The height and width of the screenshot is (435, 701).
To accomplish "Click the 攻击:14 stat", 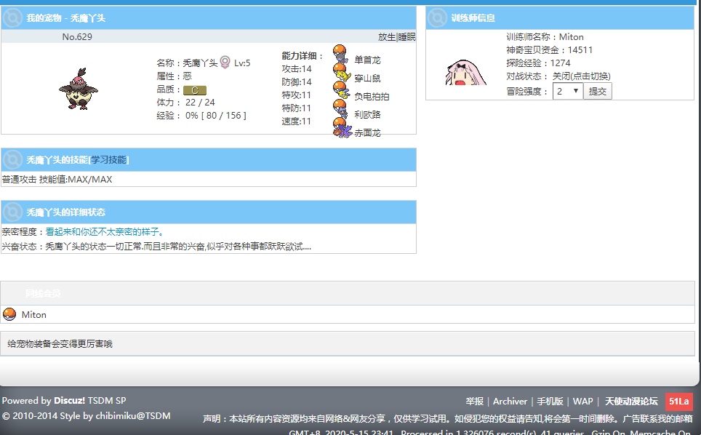I will click(297, 69).
